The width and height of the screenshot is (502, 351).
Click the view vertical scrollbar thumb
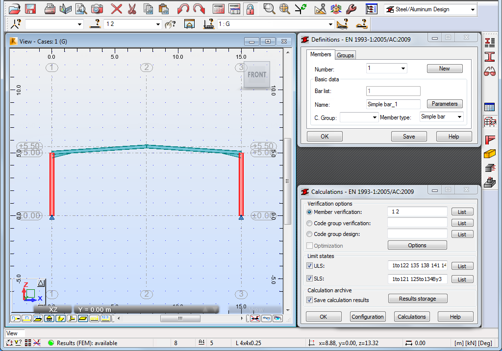pos(287,181)
